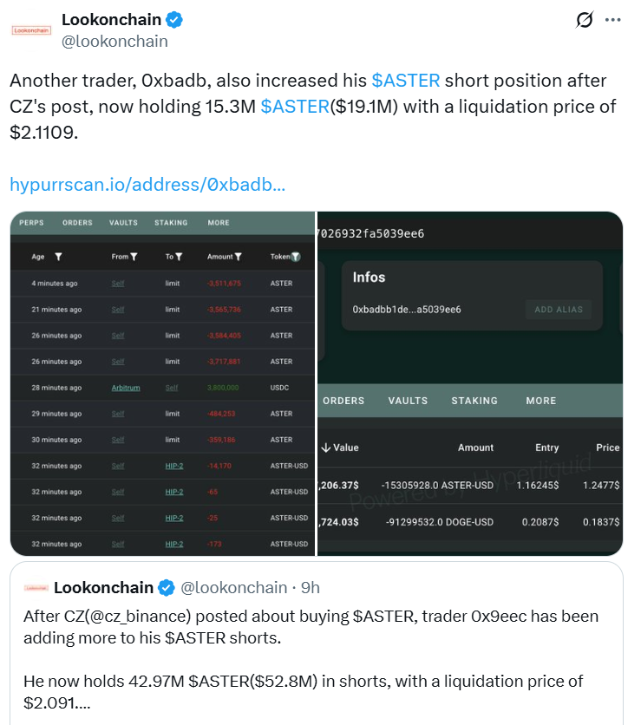Open the filter on the Amount column
The height and width of the screenshot is (725, 641).
(239, 257)
